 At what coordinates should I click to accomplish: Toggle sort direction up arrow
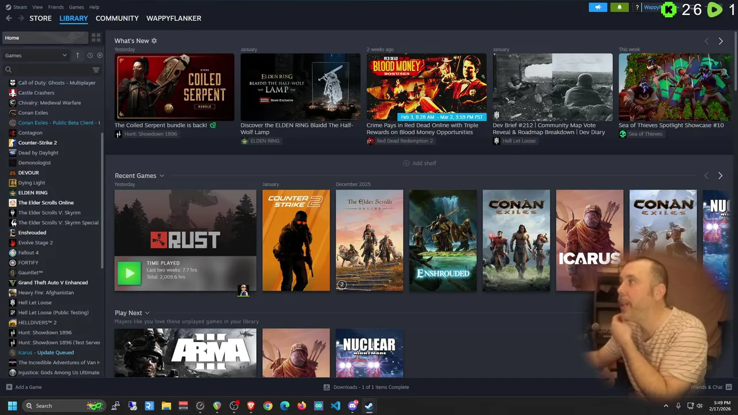click(78, 55)
